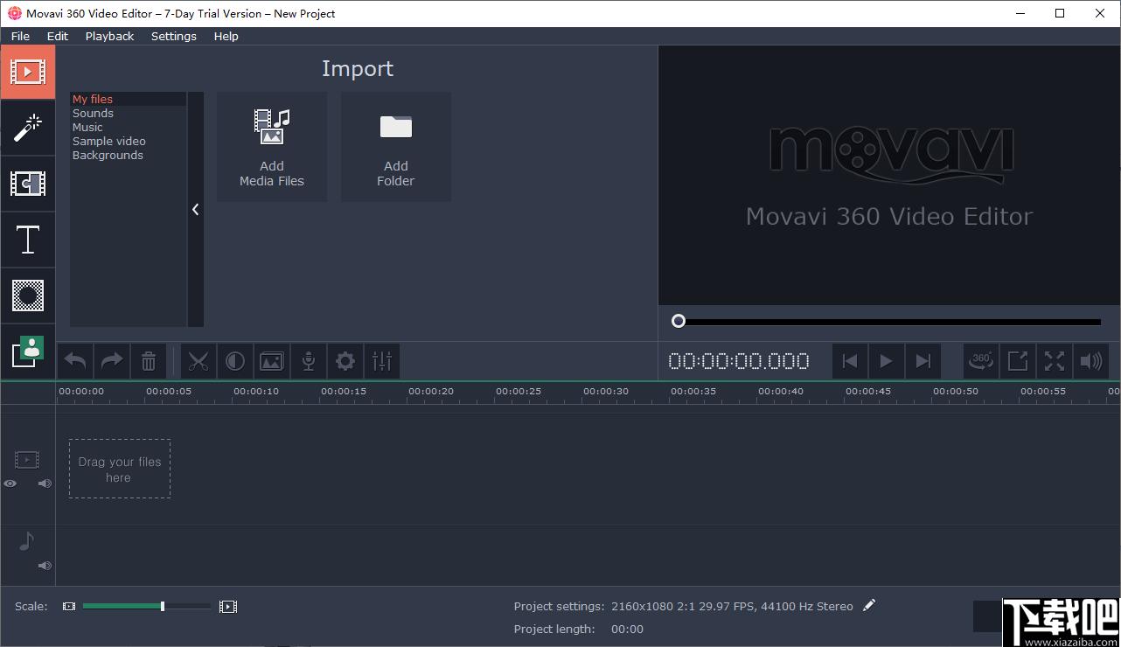Click the audio track note icon
This screenshot has width=1121, height=647.
point(26,542)
